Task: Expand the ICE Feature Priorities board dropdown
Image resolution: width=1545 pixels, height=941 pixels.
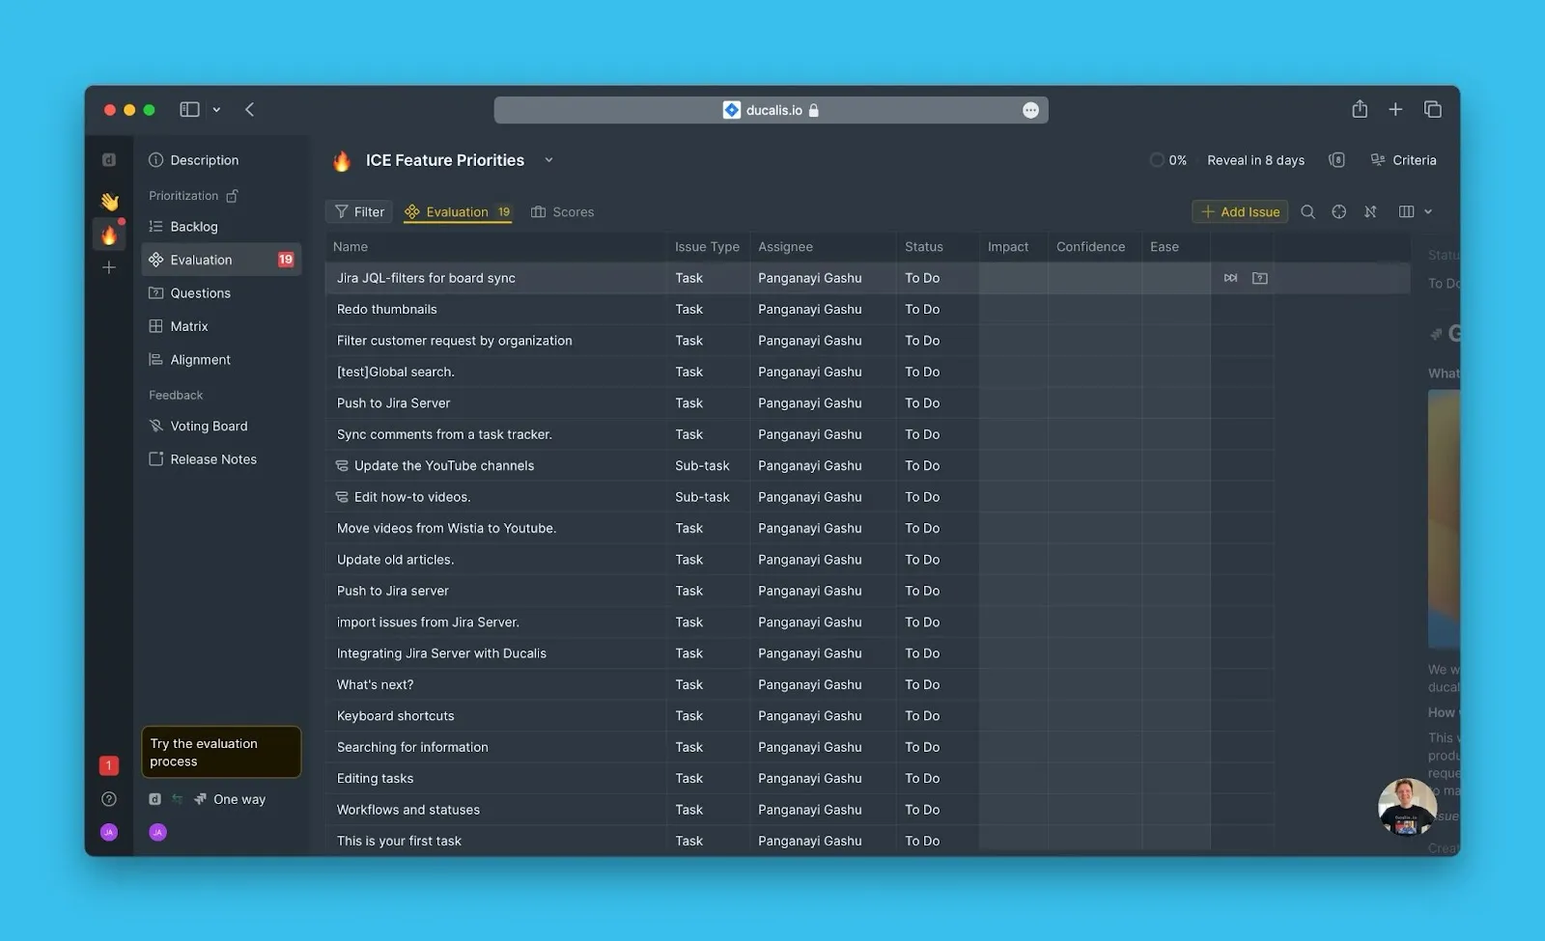Action: click(x=548, y=160)
